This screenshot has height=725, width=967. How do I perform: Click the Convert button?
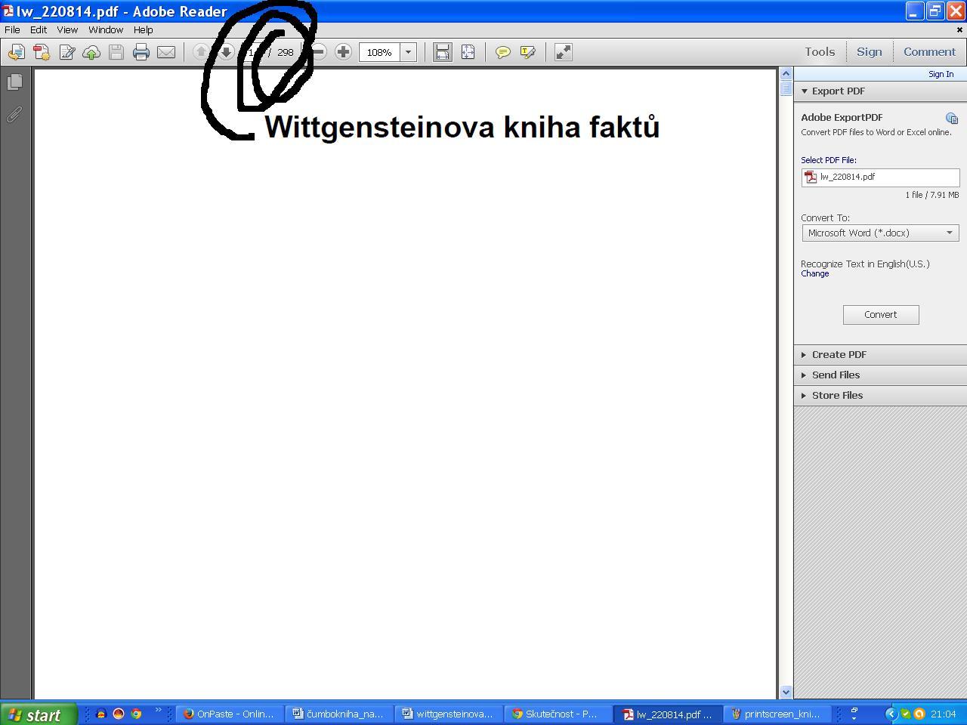881,314
